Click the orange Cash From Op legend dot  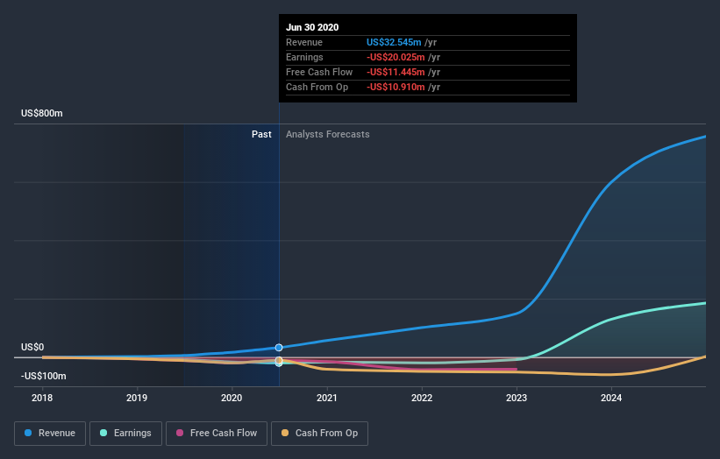pos(285,433)
